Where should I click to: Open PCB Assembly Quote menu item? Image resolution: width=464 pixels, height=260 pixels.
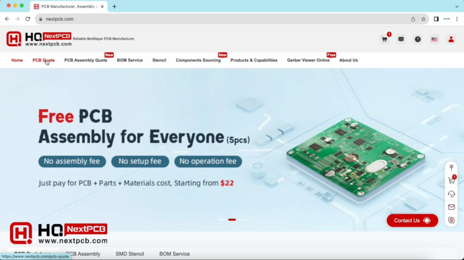86,60
